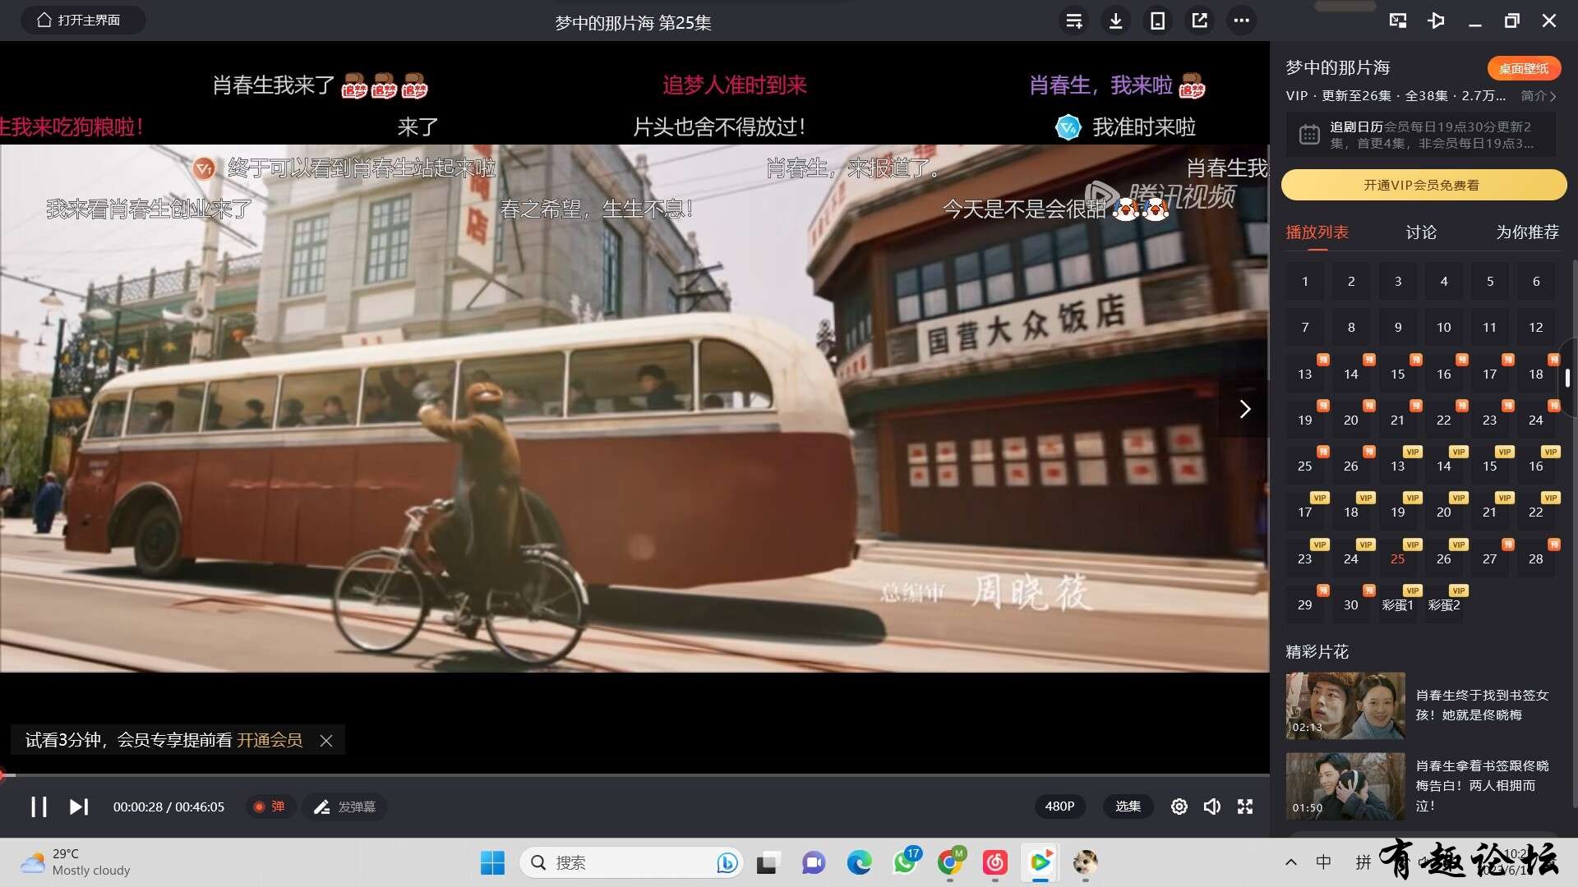Viewport: 1578px width, 887px height.
Task: Click the pin window on top icon
Action: coord(1436,21)
